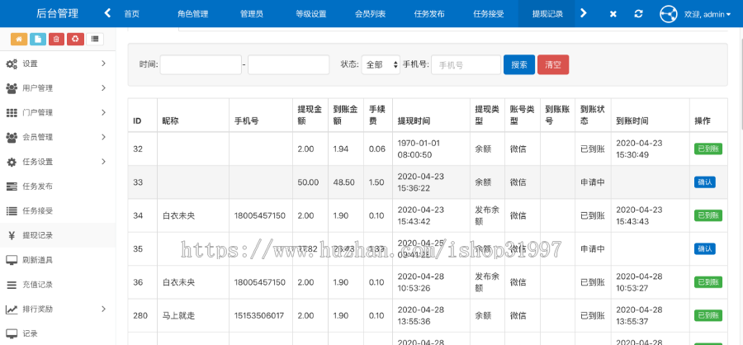Click the chart icon beside 排行奖励
743x345 pixels.
coord(12,310)
